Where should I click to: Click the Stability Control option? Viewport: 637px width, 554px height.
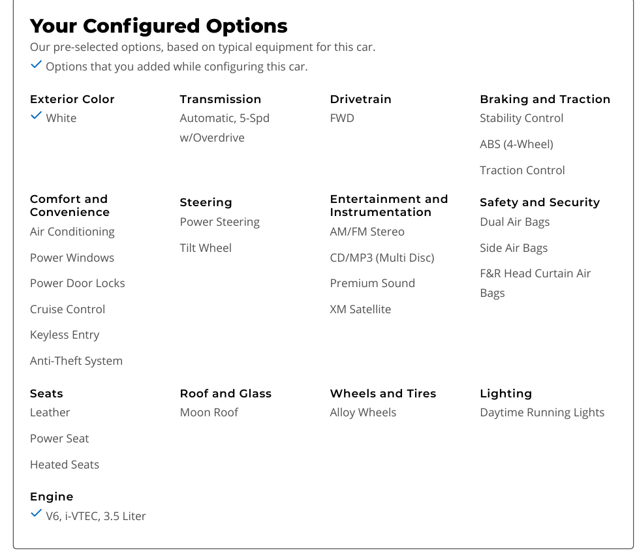click(521, 118)
